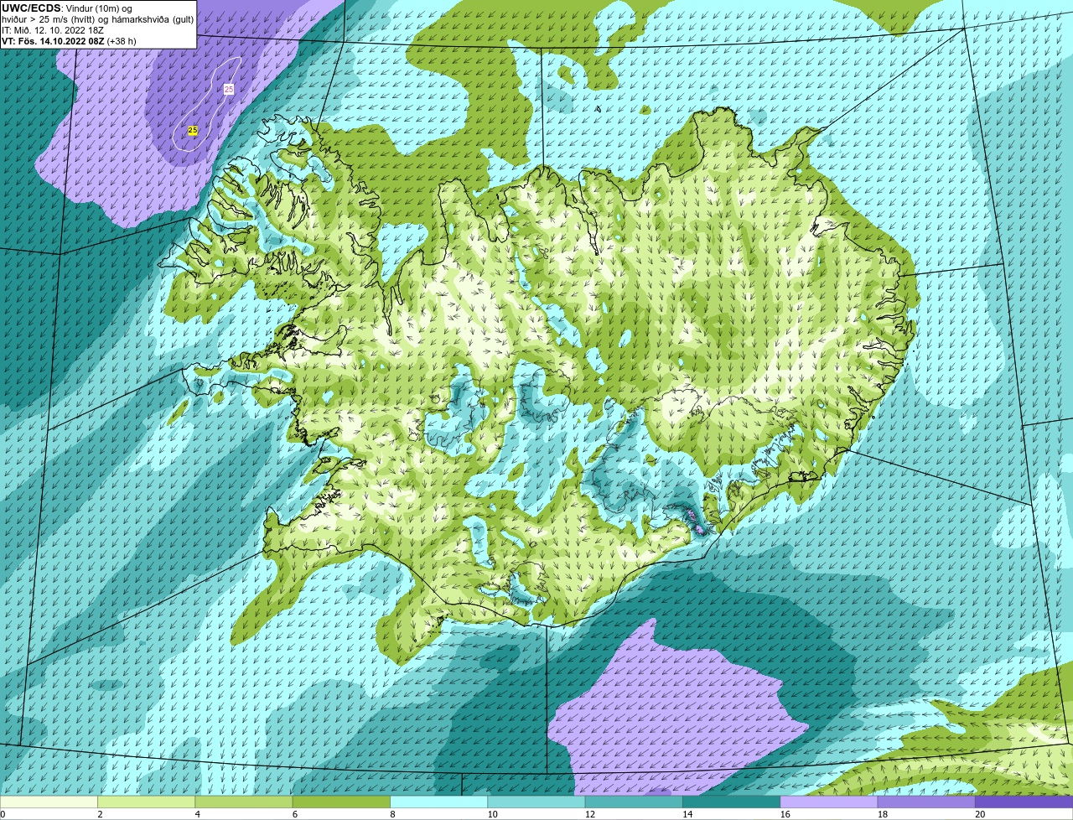Click the legend value 6
The image size is (1073, 820).
(x=295, y=814)
